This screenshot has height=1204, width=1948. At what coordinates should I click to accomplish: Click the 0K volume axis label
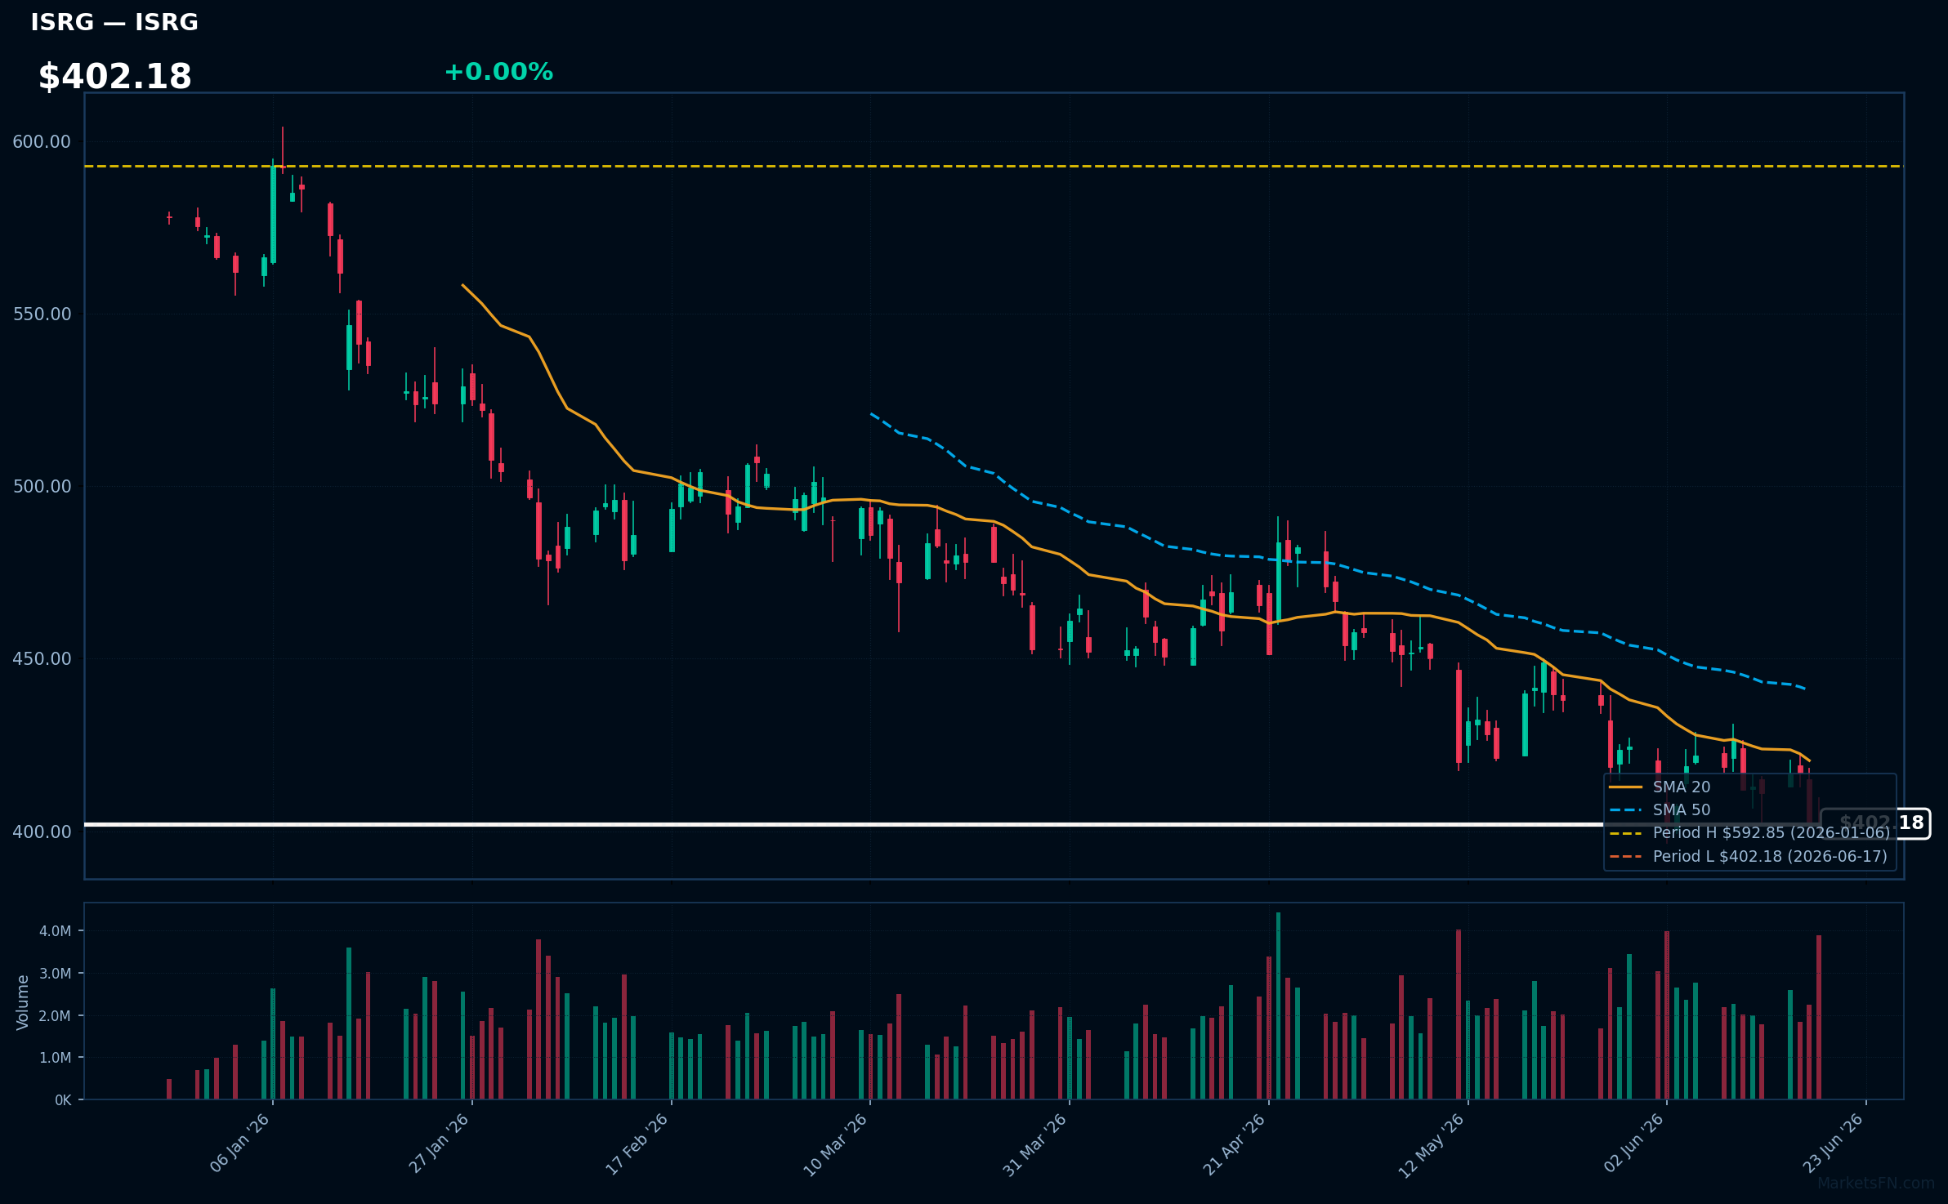(63, 1100)
